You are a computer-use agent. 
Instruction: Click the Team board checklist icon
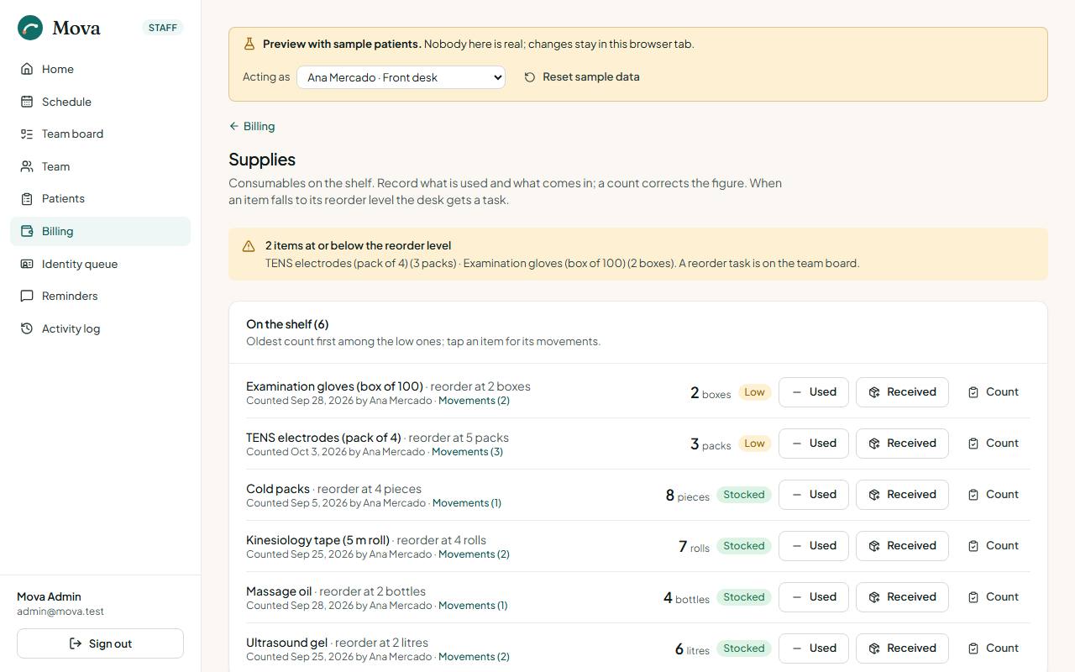(x=27, y=134)
